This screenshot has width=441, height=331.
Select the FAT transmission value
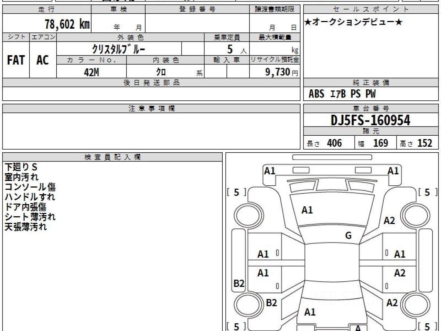point(16,60)
